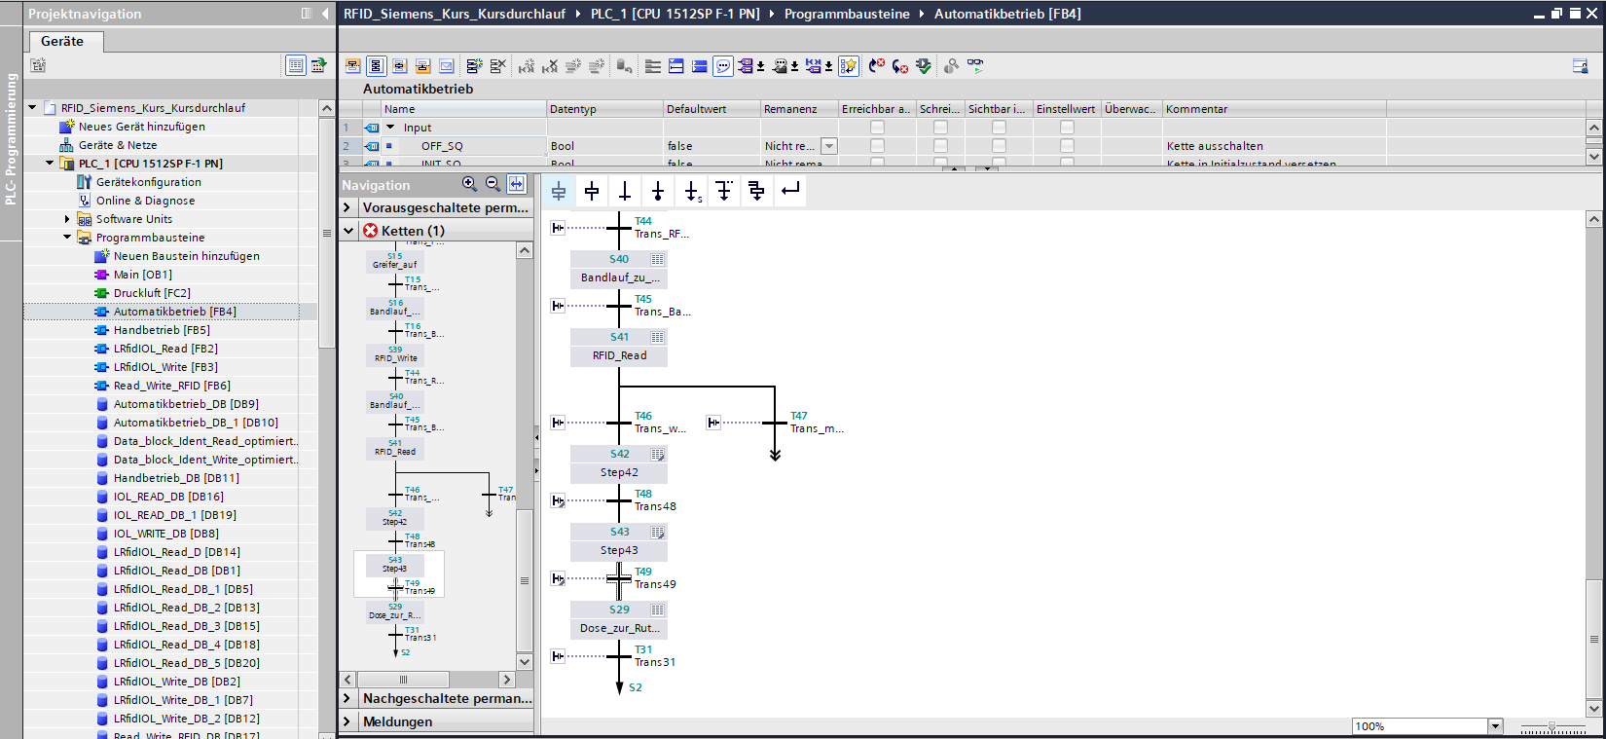The width and height of the screenshot is (1606, 739).
Task: Open Handbetrieb [FB5] block in tree
Action: click(161, 330)
